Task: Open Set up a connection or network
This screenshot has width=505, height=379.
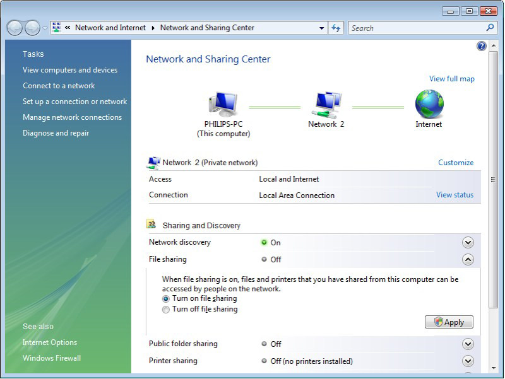Action: point(74,102)
